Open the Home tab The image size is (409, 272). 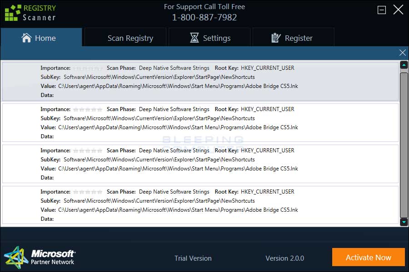(41, 38)
